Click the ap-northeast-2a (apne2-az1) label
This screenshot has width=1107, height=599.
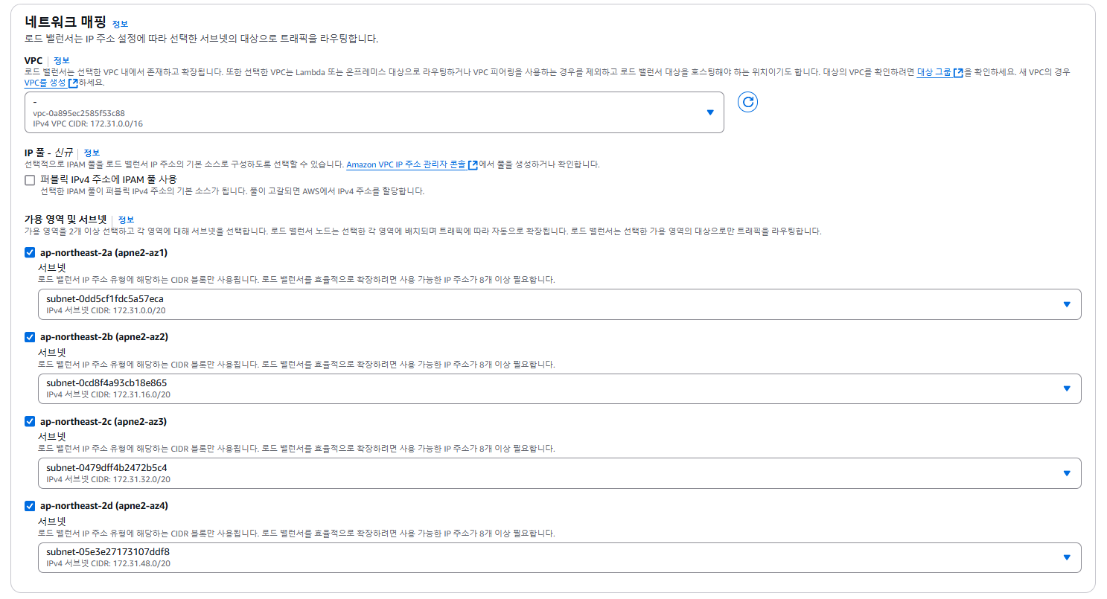103,252
